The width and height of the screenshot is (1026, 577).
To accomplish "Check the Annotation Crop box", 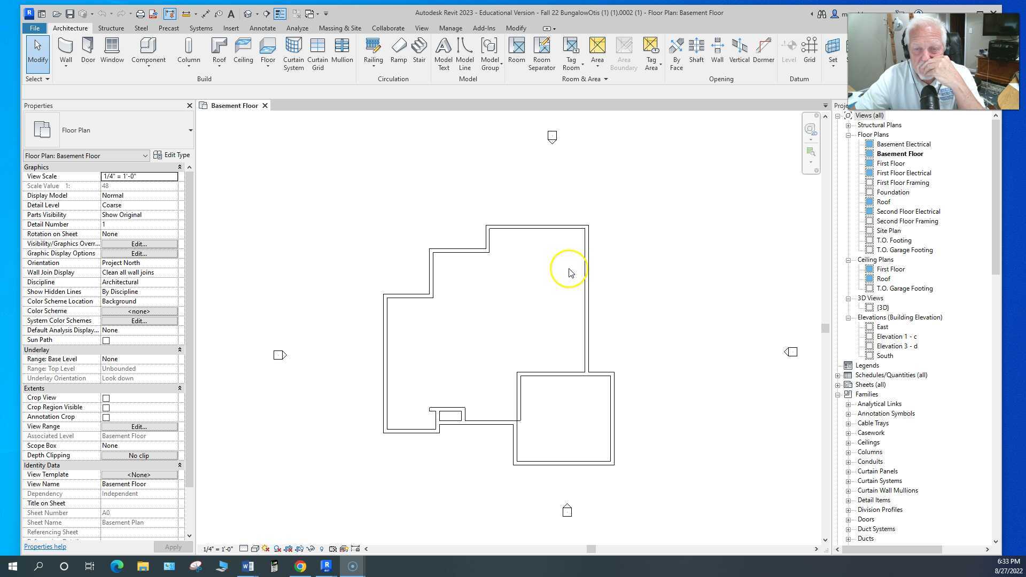I will pos(106,417).
